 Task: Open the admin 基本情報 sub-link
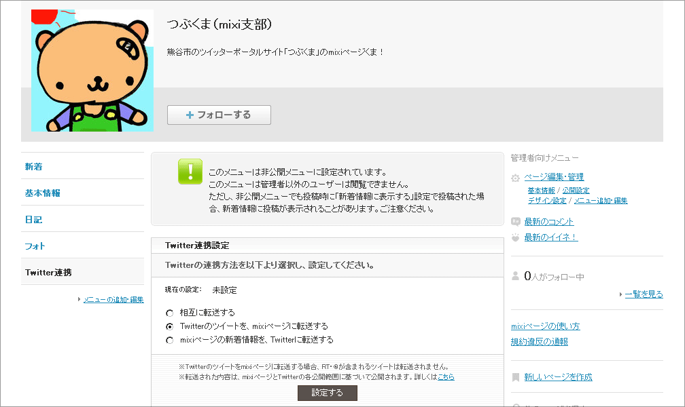(x=541, y=190)
